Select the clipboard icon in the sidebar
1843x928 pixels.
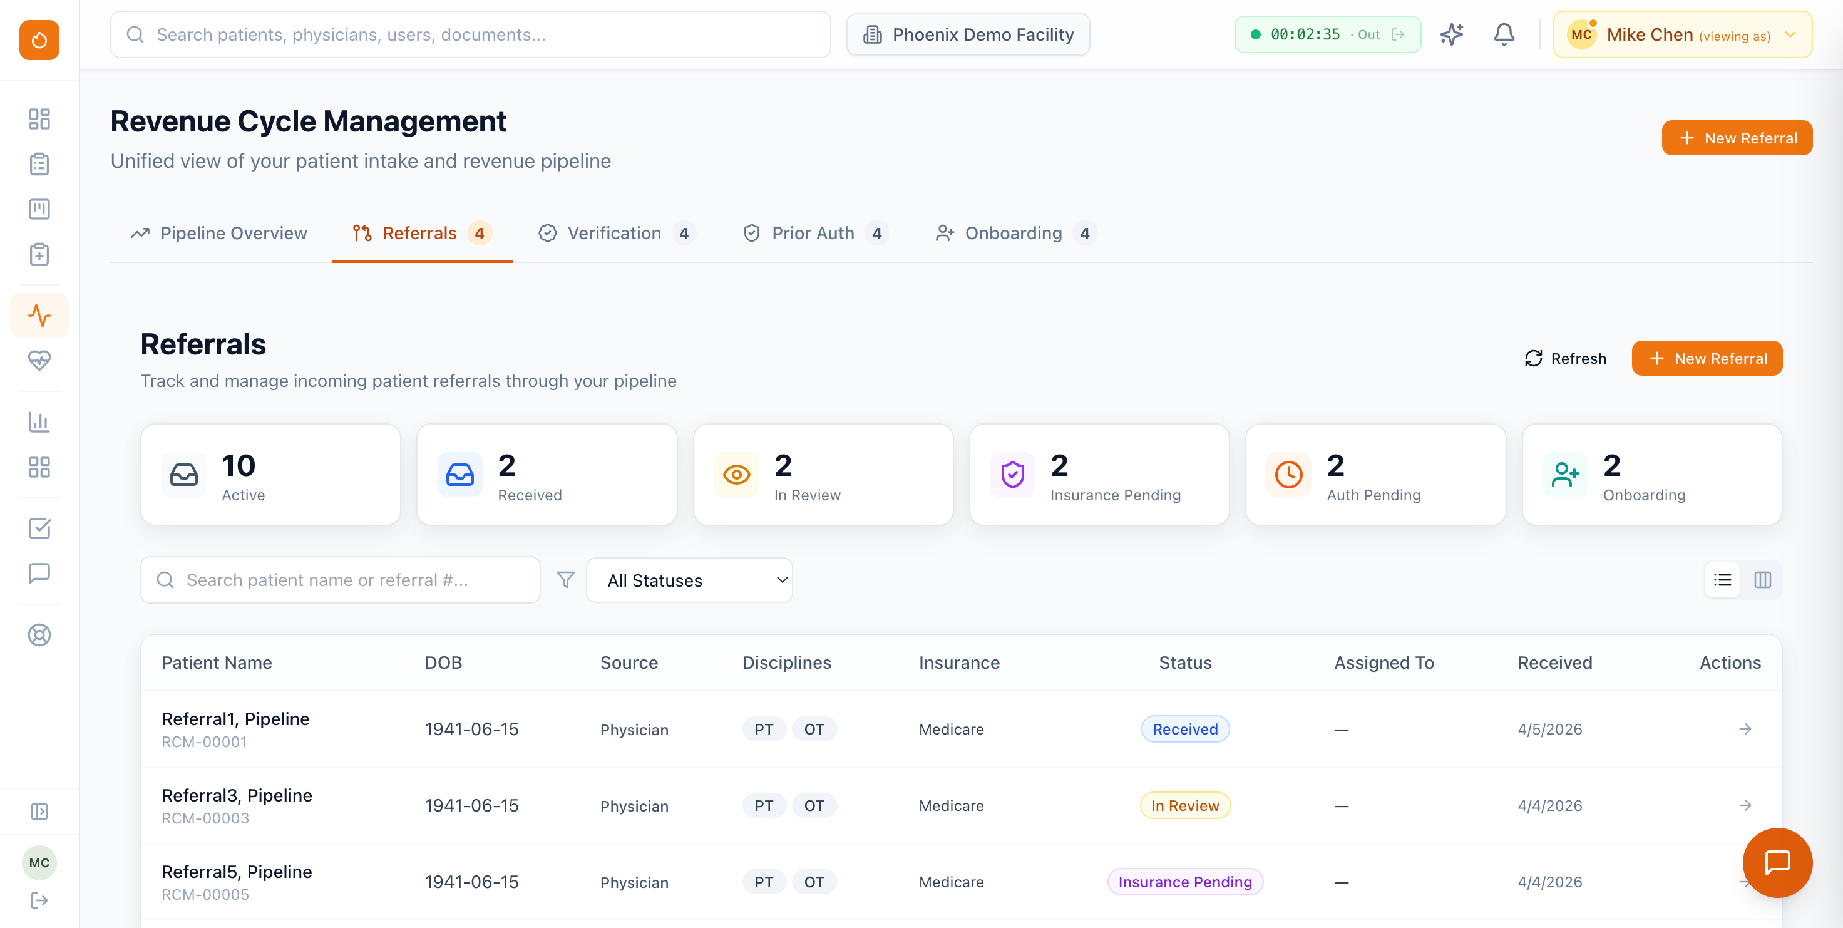pos(39,164)
